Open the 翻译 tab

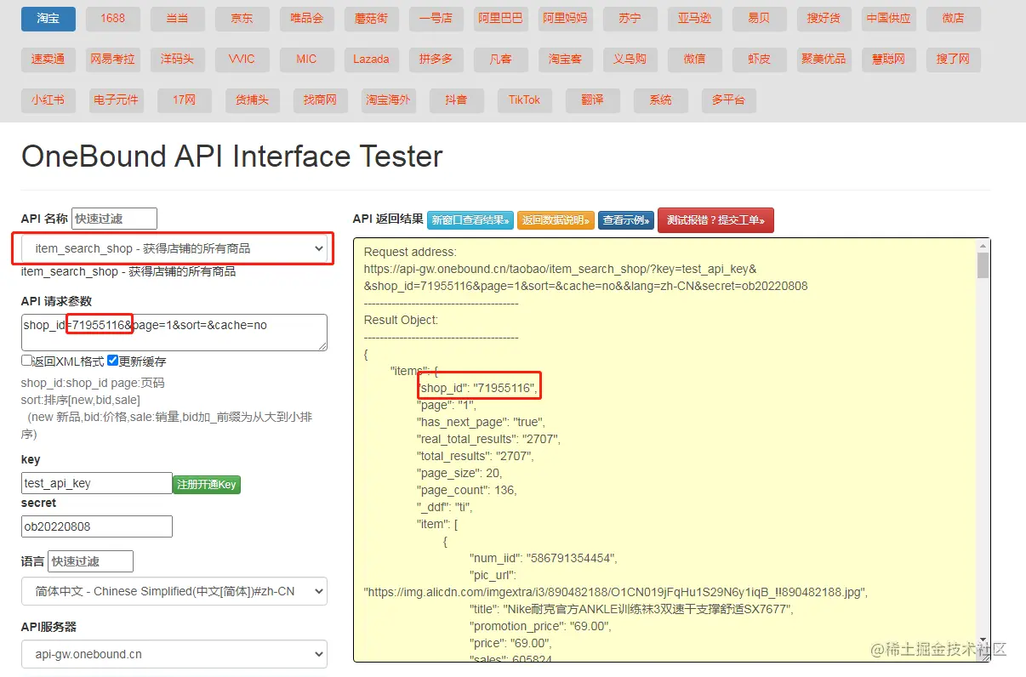pos(592,100)
